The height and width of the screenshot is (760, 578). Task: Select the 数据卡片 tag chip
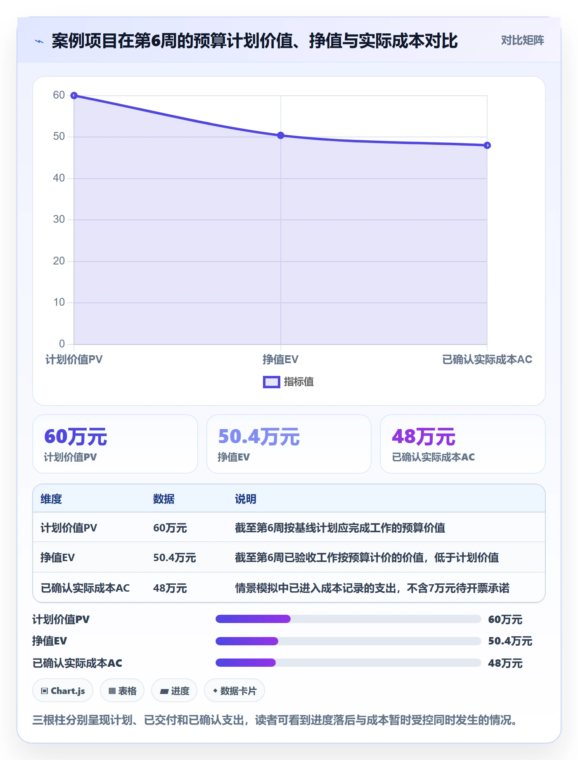click(235, 691)
